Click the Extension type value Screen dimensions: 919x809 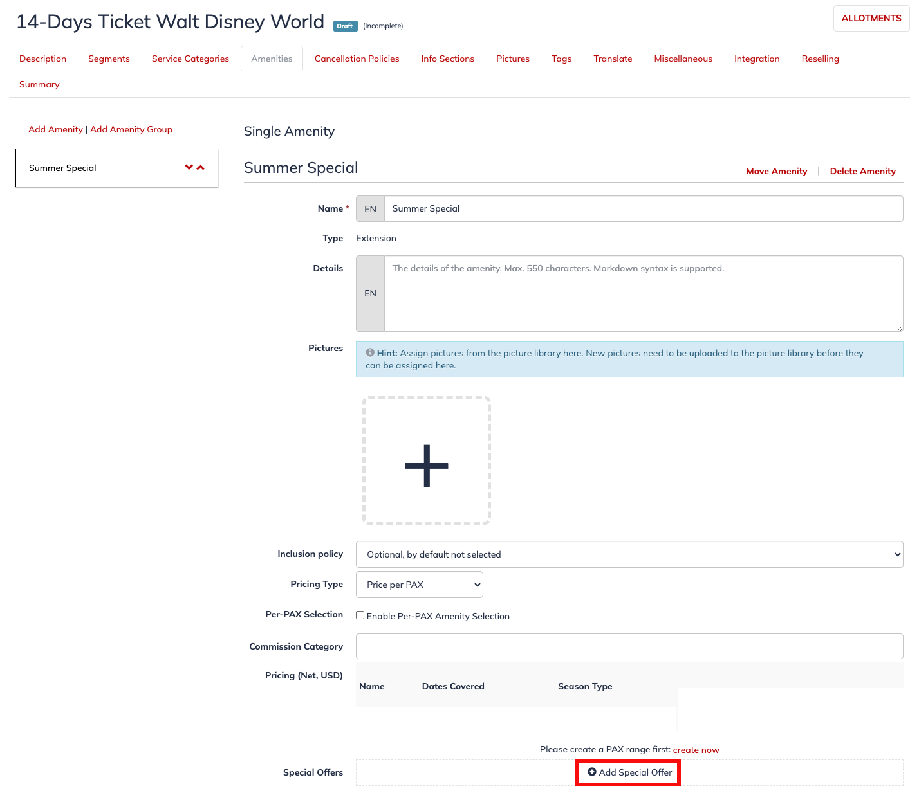click(x=376, y=238)
